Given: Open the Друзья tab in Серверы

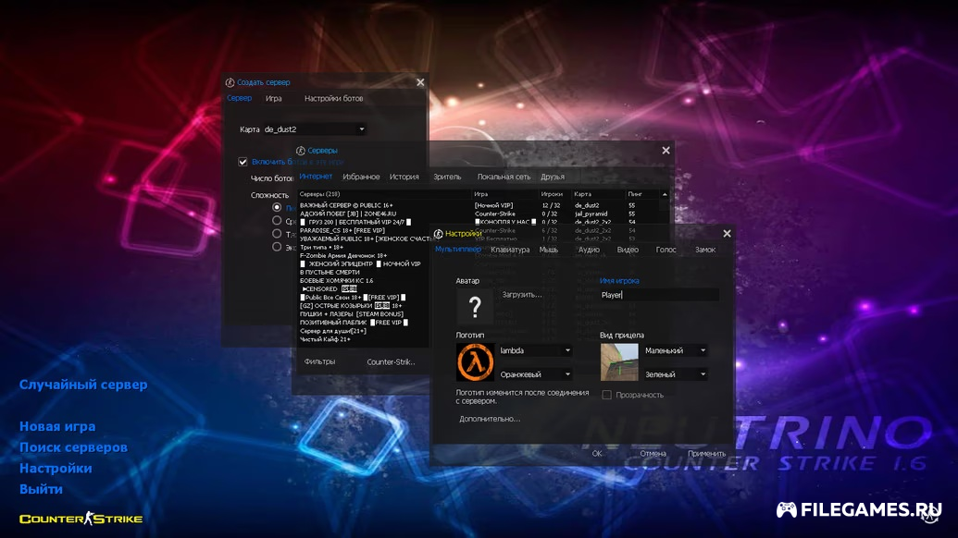Looking at the screenshot, I should (553, 177).
